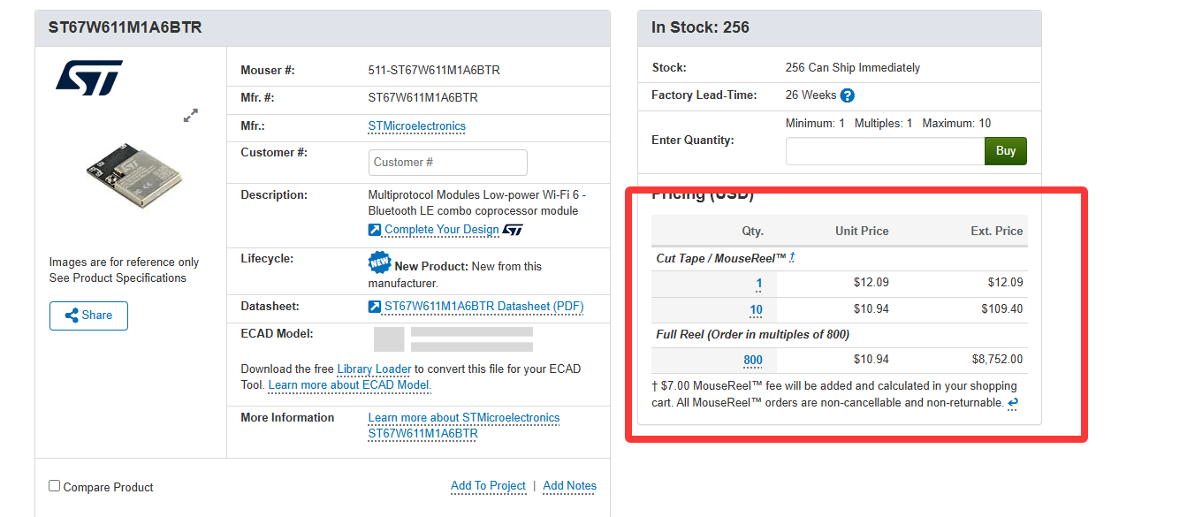1195x517 pixels.
Task: Open Learn more about STMicroelectronics ST67W611M1A6BTR link
Action: (464, 426)
